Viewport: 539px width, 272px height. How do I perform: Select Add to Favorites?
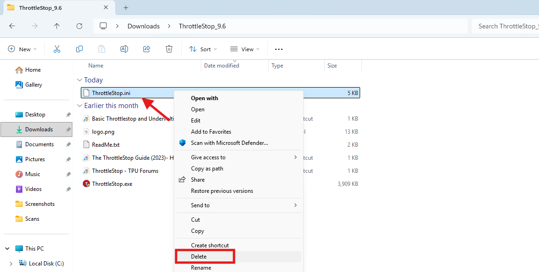coord(239,132)
